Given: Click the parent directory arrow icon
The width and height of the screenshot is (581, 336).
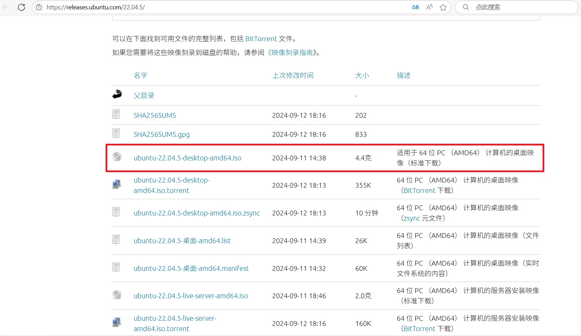Looking at the screenshot, I should (x=117, y=94).
